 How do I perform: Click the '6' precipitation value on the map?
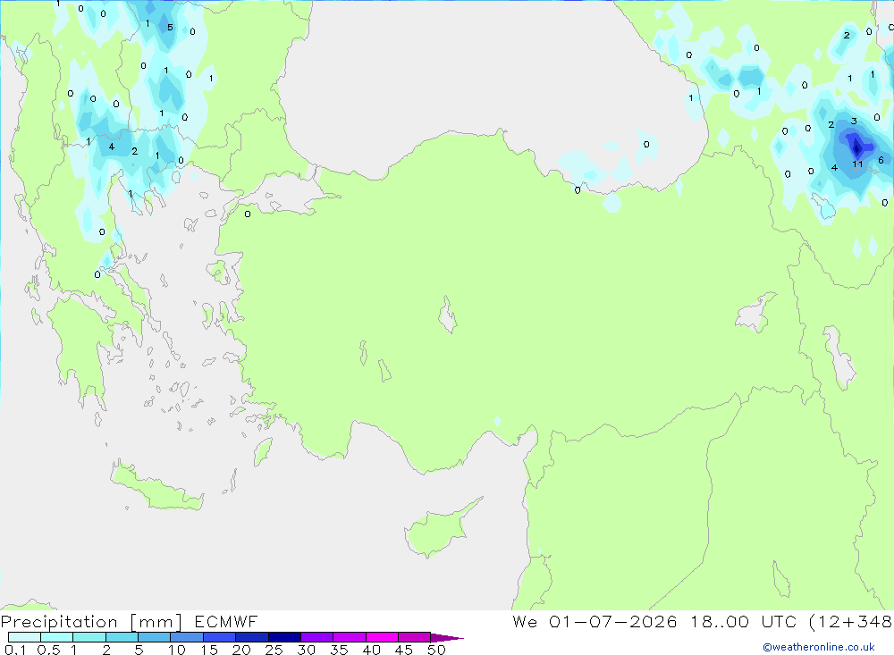coord(881,160)
